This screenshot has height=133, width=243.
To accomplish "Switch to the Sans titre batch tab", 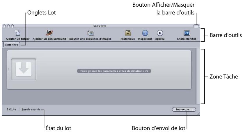I will tap(11, 45).
